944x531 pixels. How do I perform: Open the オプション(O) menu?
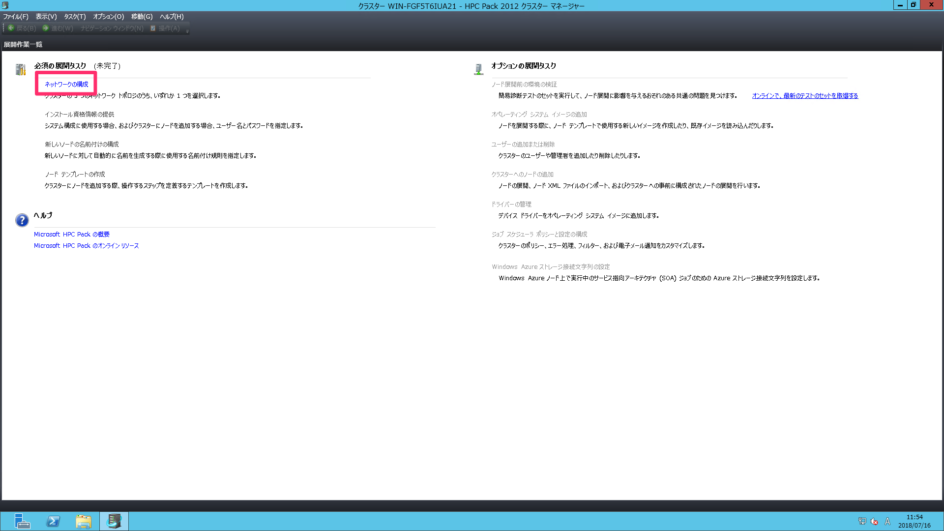[x=108, y=16]
